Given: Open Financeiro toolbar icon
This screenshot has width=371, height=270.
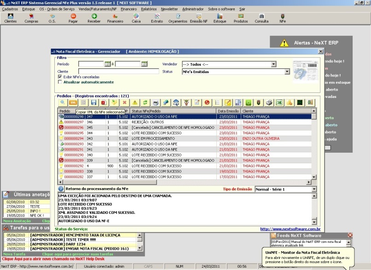Looking at the screenshot, I should (x=115, y=18).
